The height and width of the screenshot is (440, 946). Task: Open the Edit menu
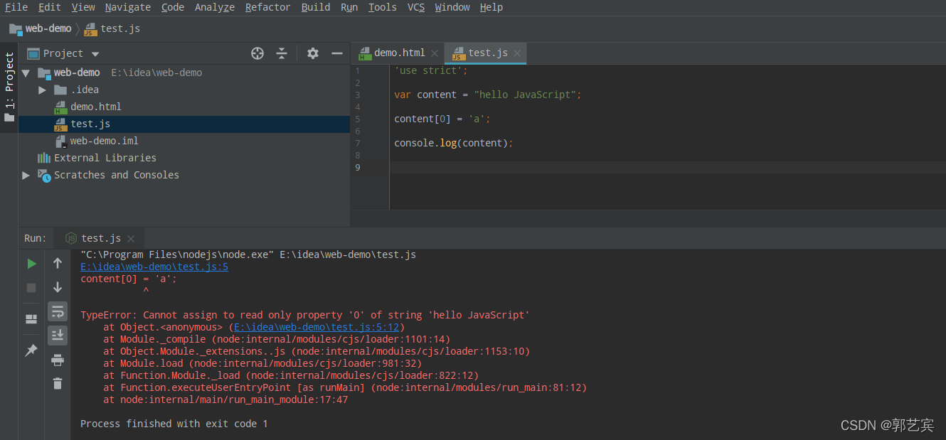click(x=50, y=7)
